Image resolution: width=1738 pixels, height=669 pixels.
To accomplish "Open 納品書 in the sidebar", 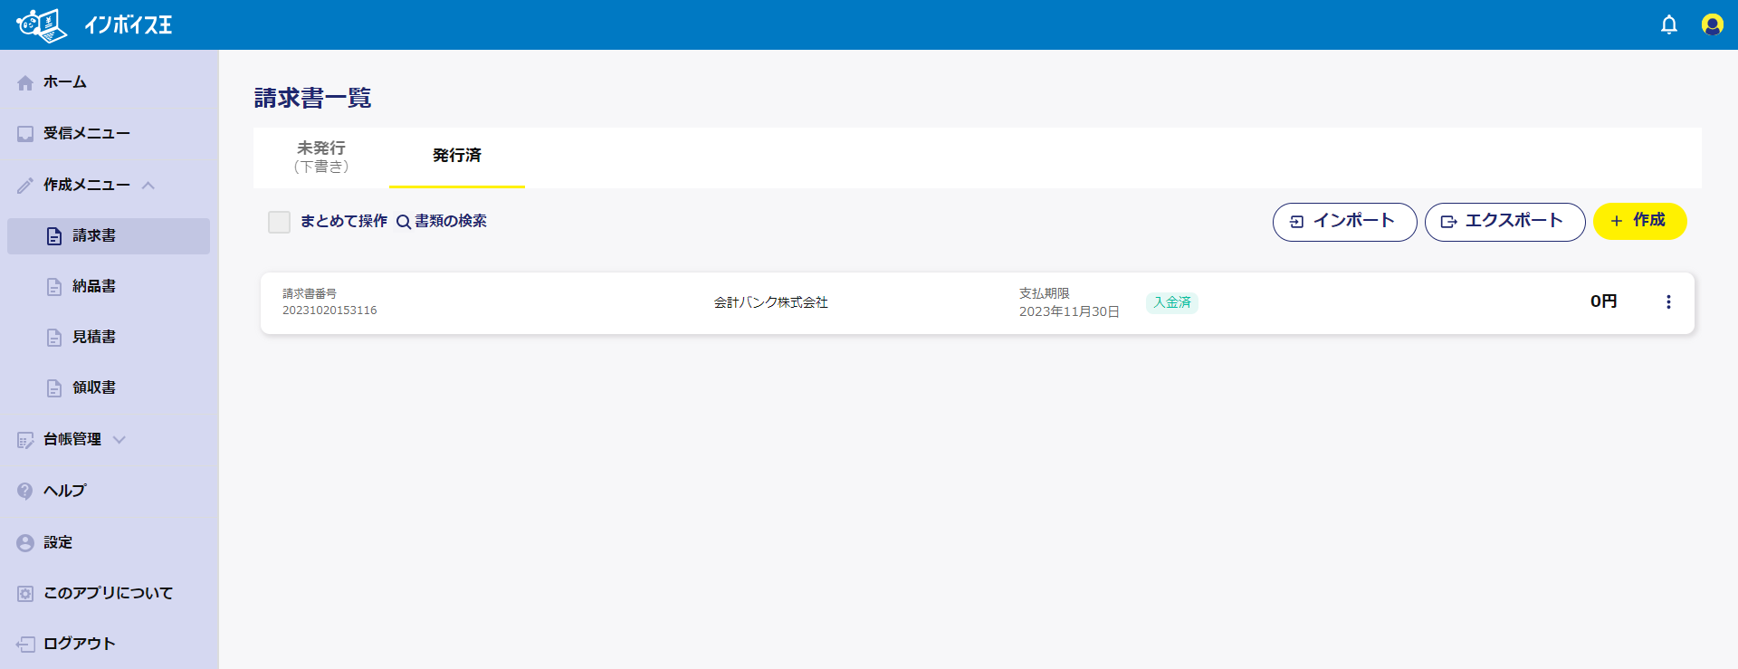I will click(x=109, y=287).
